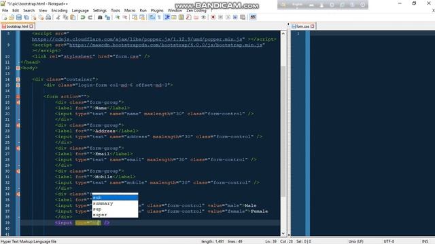Screen dimensions: 435x244
Task: Click the Close All toolbar icon
Action: coord(41,17)
